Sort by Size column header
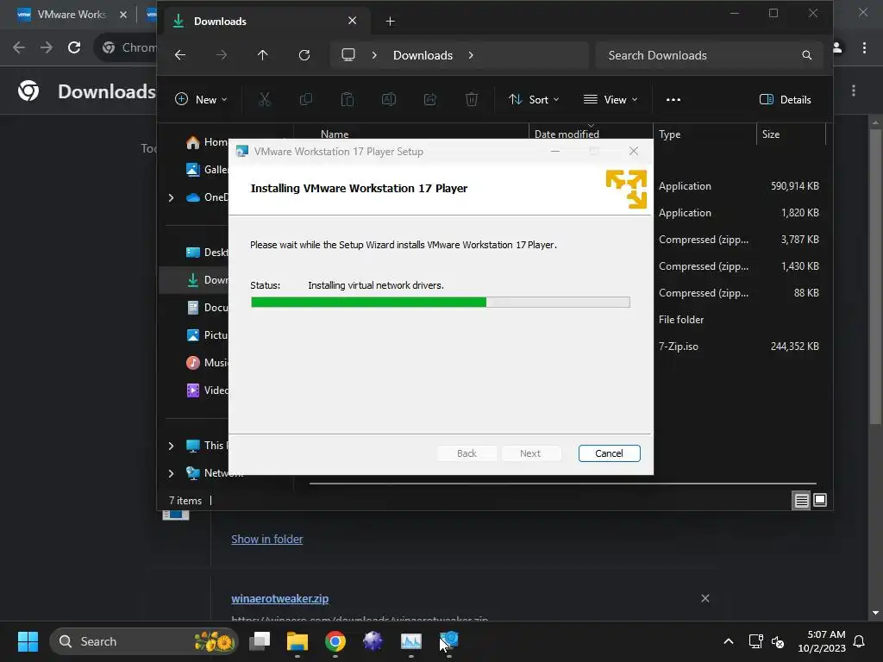This screenshot has height=662, width=883. point(771,134)
